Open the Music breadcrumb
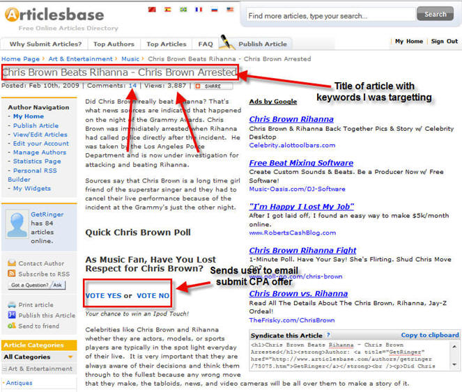The image size is (462, 392). coord(130,59)
